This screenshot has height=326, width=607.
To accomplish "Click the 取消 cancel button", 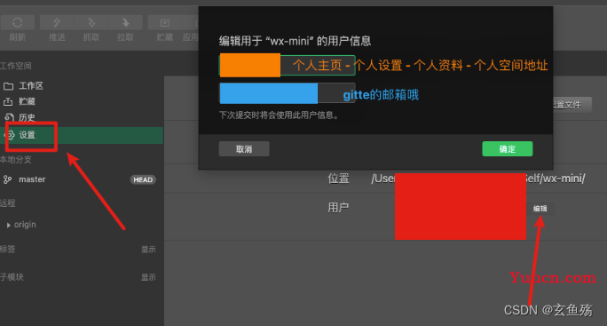I will click(x=244, y=149).
